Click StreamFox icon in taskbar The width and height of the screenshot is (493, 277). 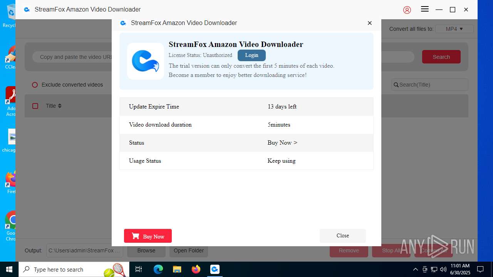[215, 269]
